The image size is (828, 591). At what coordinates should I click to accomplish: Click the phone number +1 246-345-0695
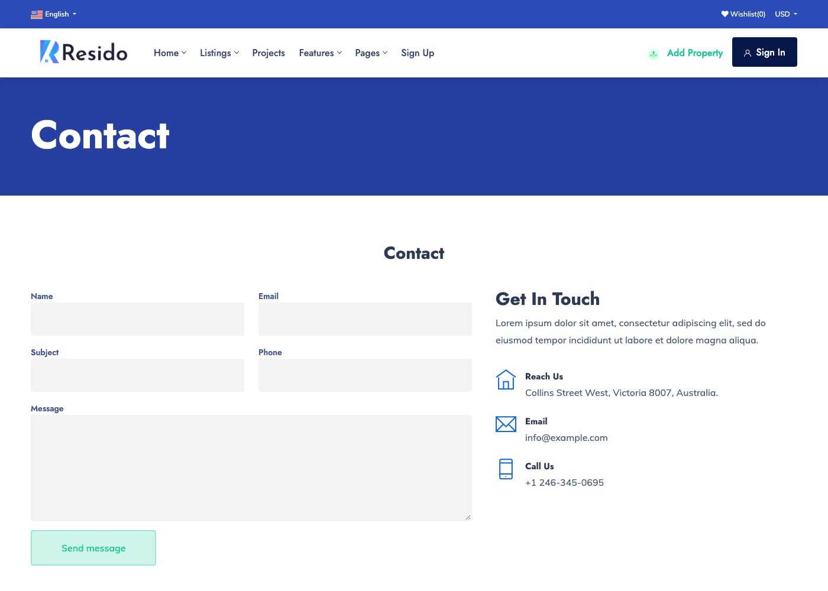pos(565,483)
